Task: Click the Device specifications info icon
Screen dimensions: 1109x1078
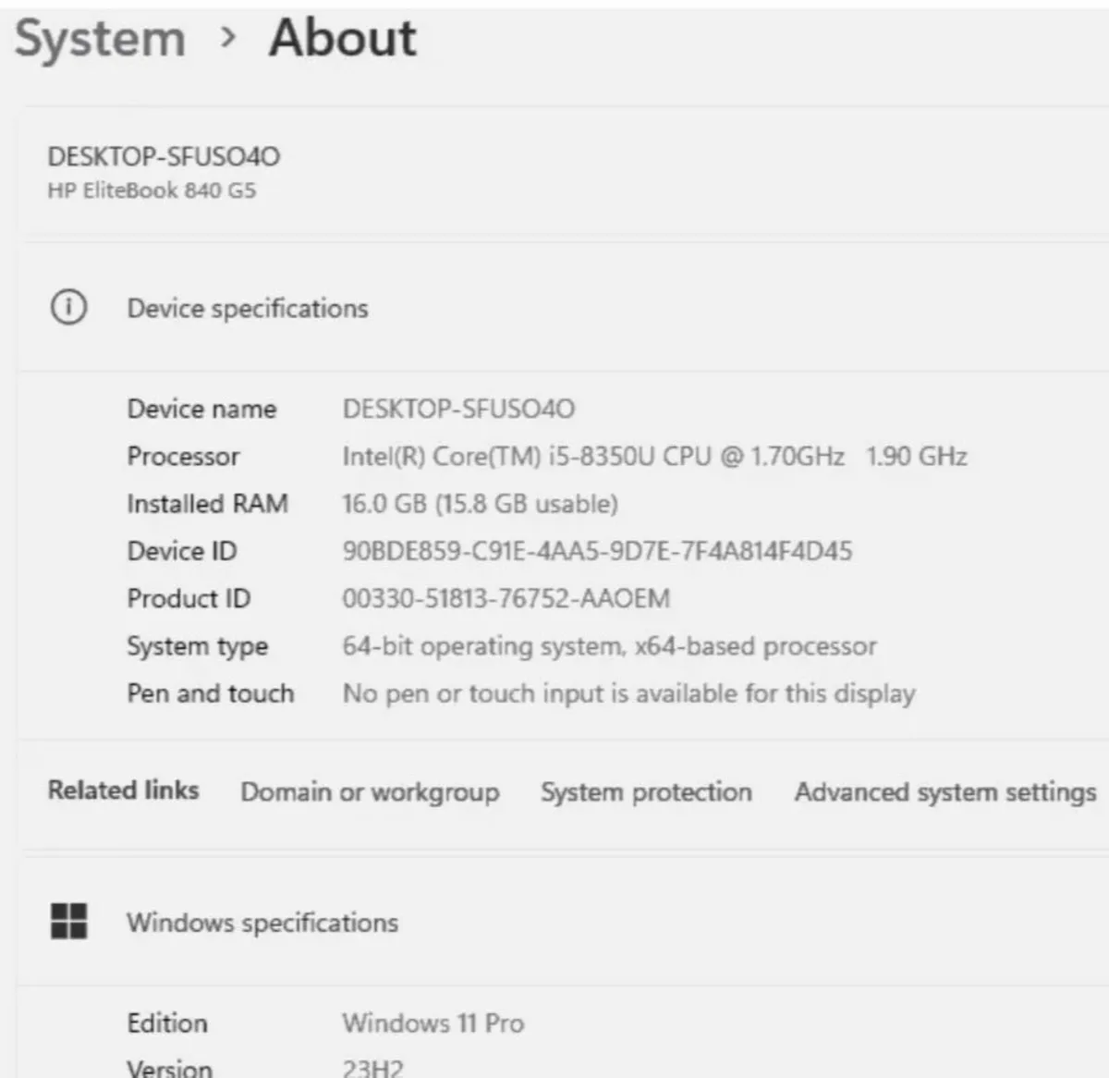Action: 70,308
